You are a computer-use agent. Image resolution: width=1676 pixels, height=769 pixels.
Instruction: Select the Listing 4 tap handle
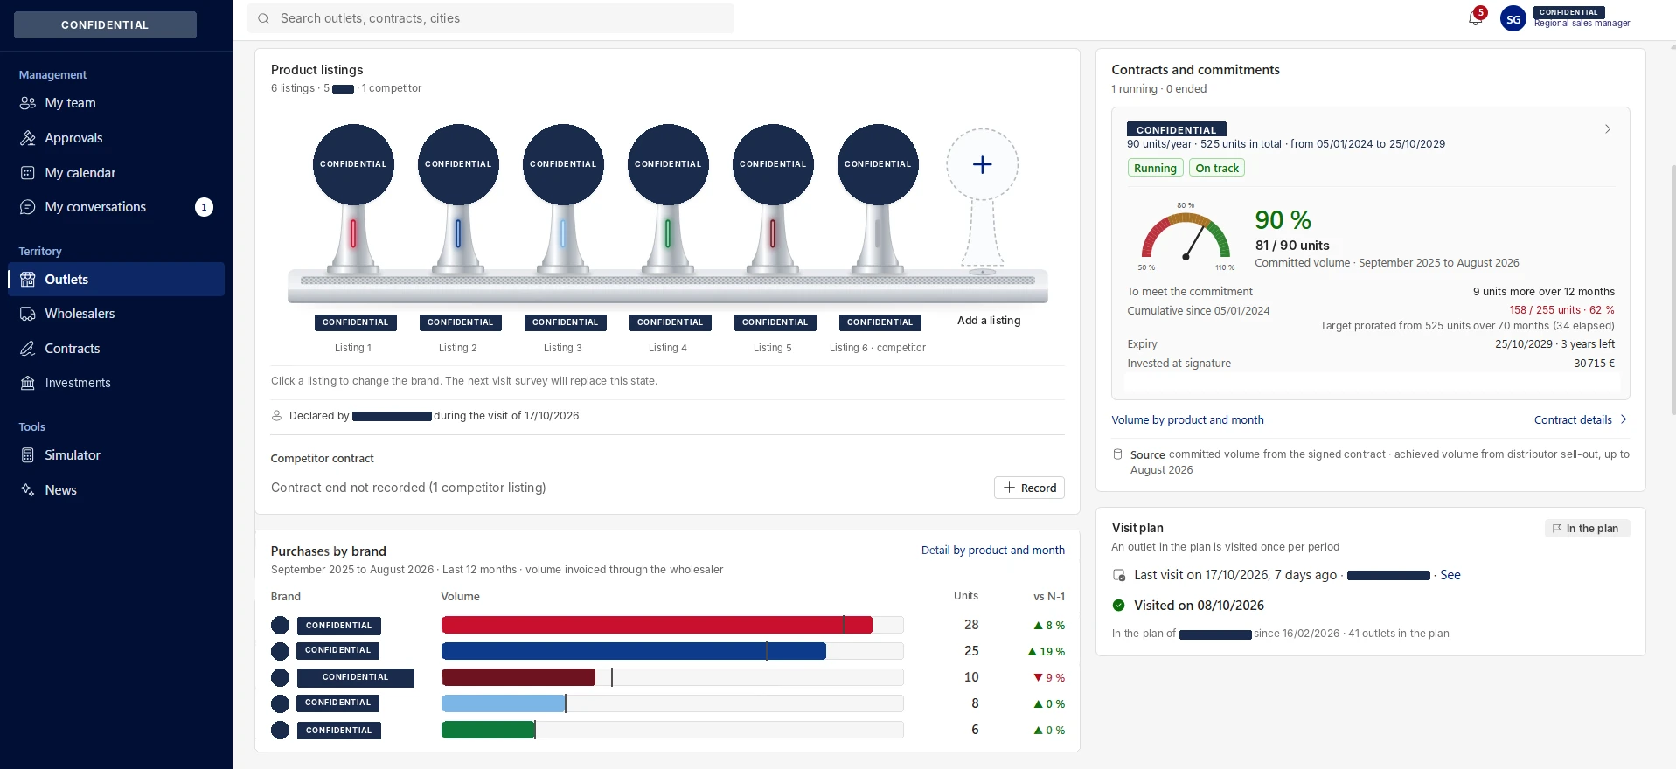click(668, 201)
